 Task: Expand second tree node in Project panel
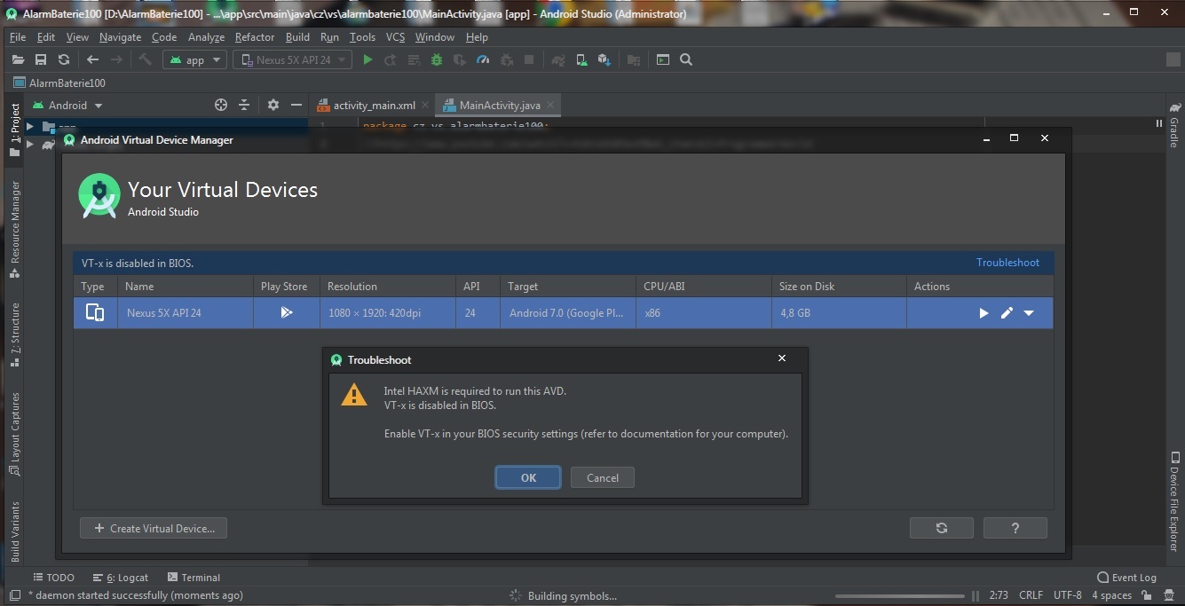tap(29, 145)
